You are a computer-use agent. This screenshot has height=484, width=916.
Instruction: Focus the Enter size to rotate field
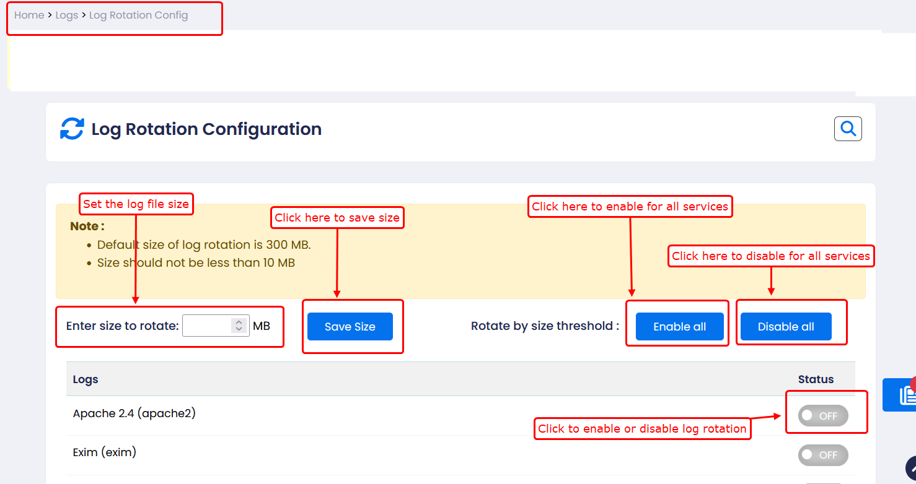[207, 326]
